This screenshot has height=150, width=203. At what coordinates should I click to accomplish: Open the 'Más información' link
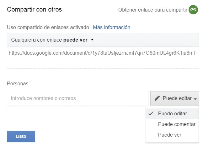click(112, 27)
